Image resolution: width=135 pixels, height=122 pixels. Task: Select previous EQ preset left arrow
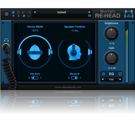(103, 79)
